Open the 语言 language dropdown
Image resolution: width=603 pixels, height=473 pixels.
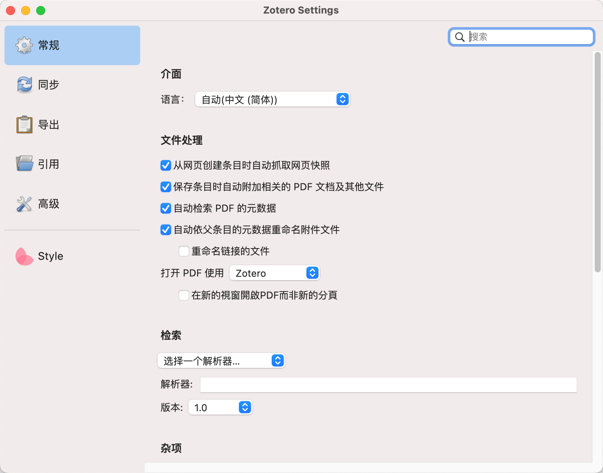click(272, 99)
